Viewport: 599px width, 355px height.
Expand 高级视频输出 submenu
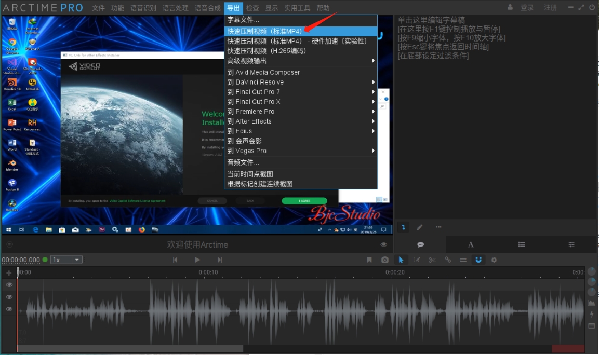point(301,61)
